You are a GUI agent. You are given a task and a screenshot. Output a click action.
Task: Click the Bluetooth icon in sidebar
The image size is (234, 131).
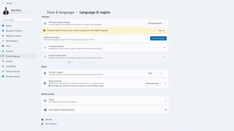pyautogui.click(x=3, y=31)
